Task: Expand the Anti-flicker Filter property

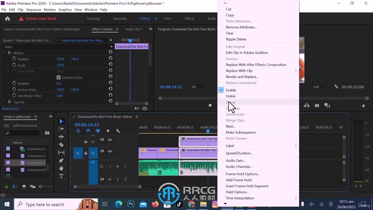Action: pos(8,95)
